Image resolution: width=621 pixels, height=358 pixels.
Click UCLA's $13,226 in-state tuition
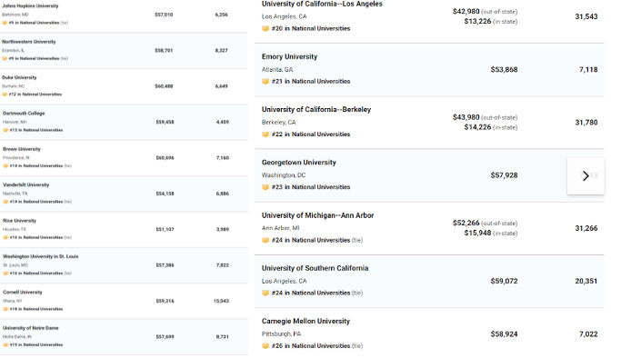pos(477,22)
